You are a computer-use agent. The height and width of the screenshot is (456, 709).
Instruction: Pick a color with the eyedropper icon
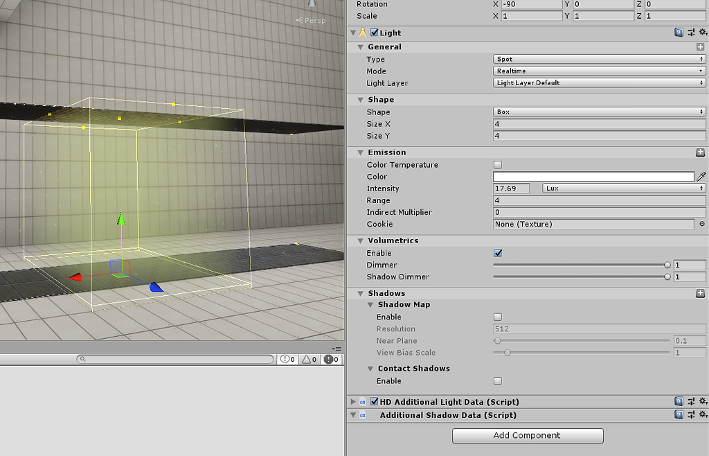tap(701, 176)
